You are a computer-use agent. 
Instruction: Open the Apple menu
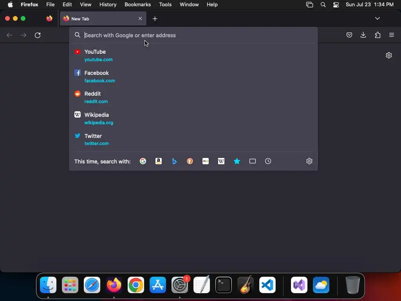[10, 4]
